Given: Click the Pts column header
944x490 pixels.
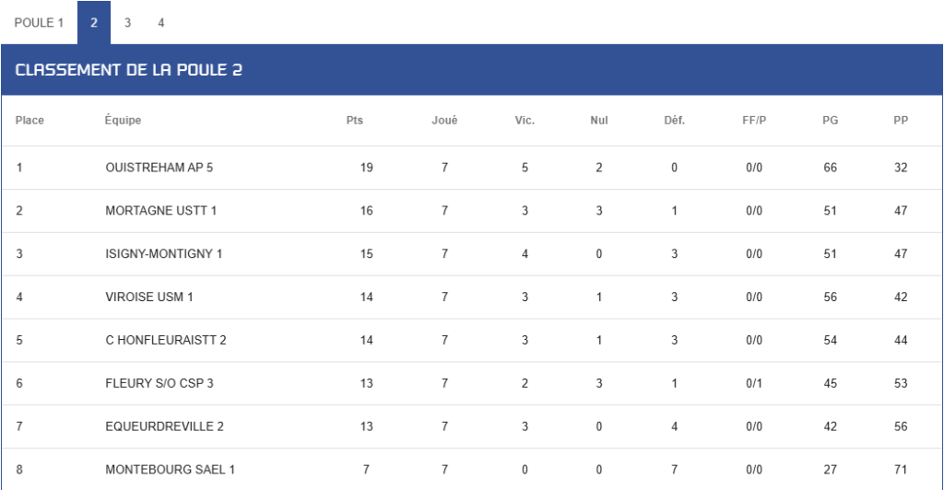Looking at the screenshot, I should coord(355,121).
